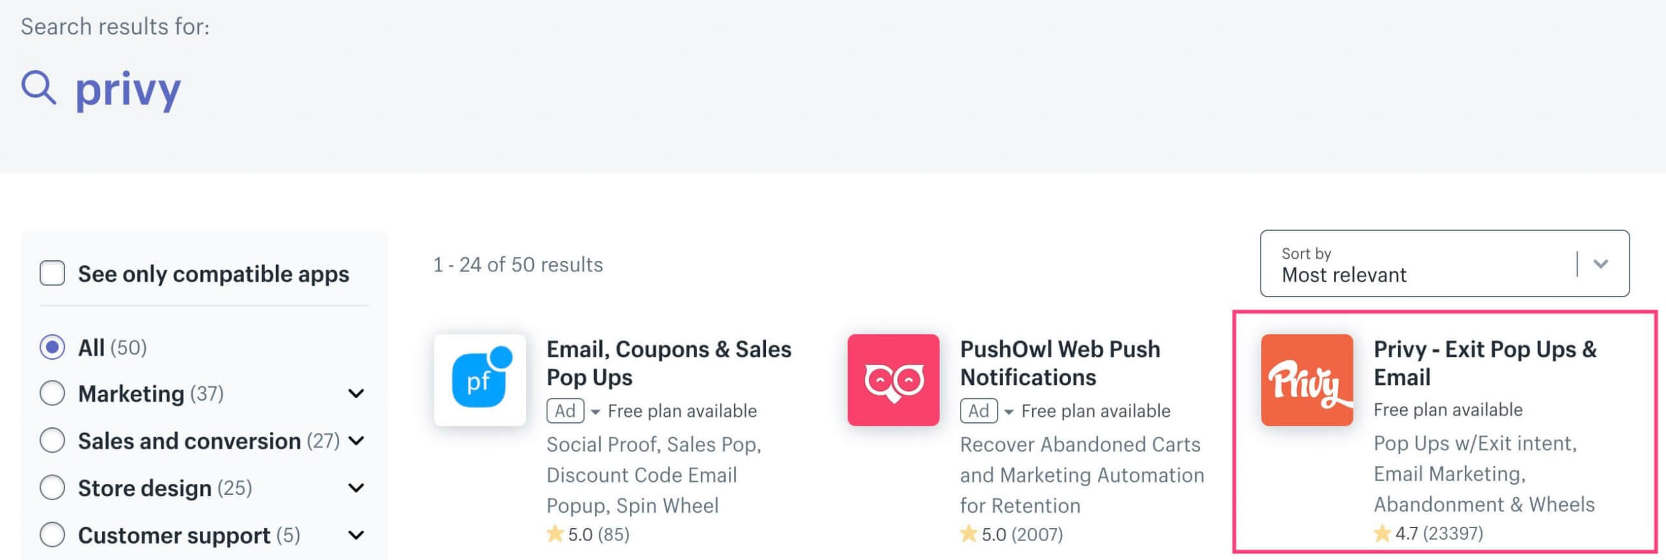Click the star rating for PushOwl

click(x=1011, y=534)
